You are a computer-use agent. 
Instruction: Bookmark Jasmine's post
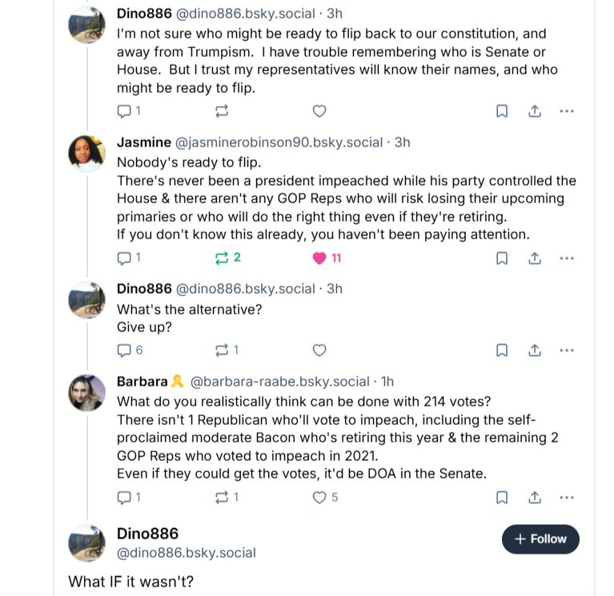click(502, 258)
